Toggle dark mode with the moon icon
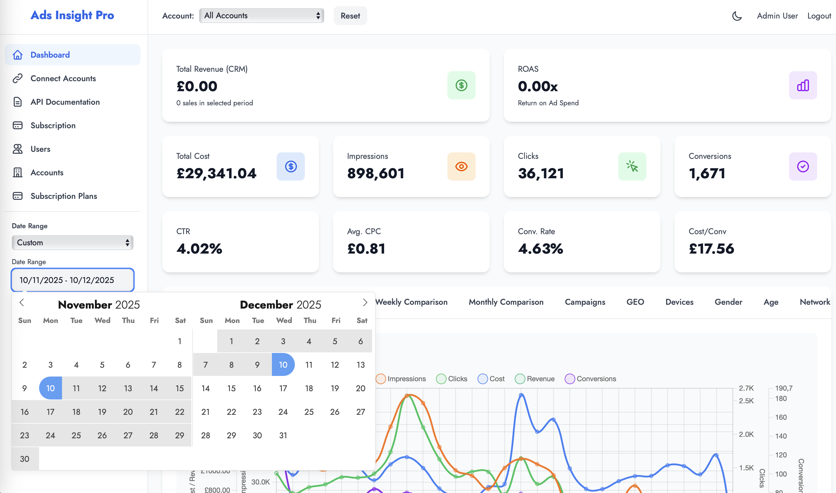The height and width of the screenshot is (493, 836). point(737,16)
